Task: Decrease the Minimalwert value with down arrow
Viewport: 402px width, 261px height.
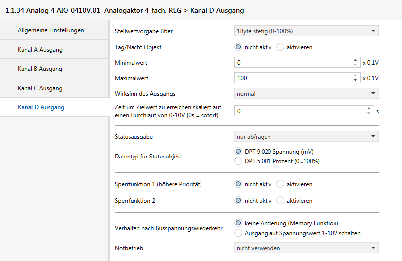Action: (355, 65)
